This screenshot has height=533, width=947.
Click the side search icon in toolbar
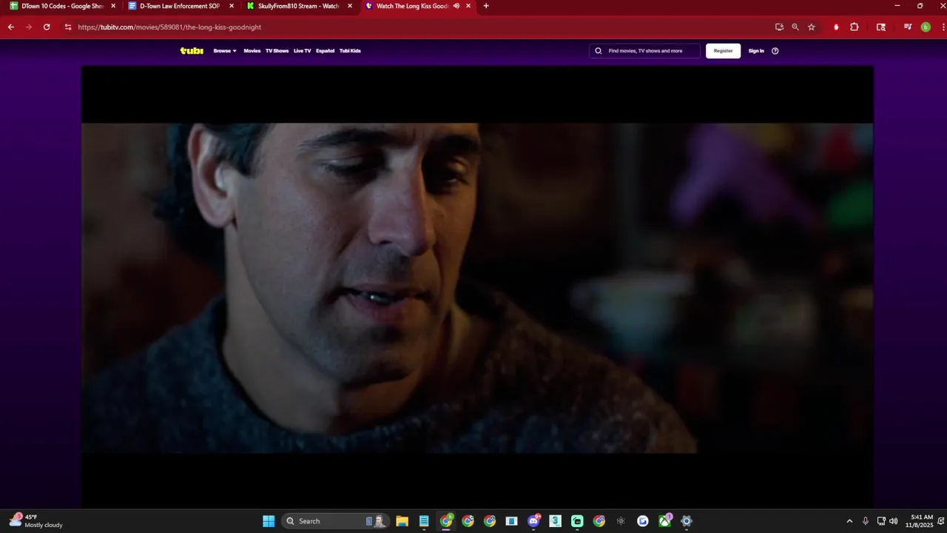click(881, 27)
